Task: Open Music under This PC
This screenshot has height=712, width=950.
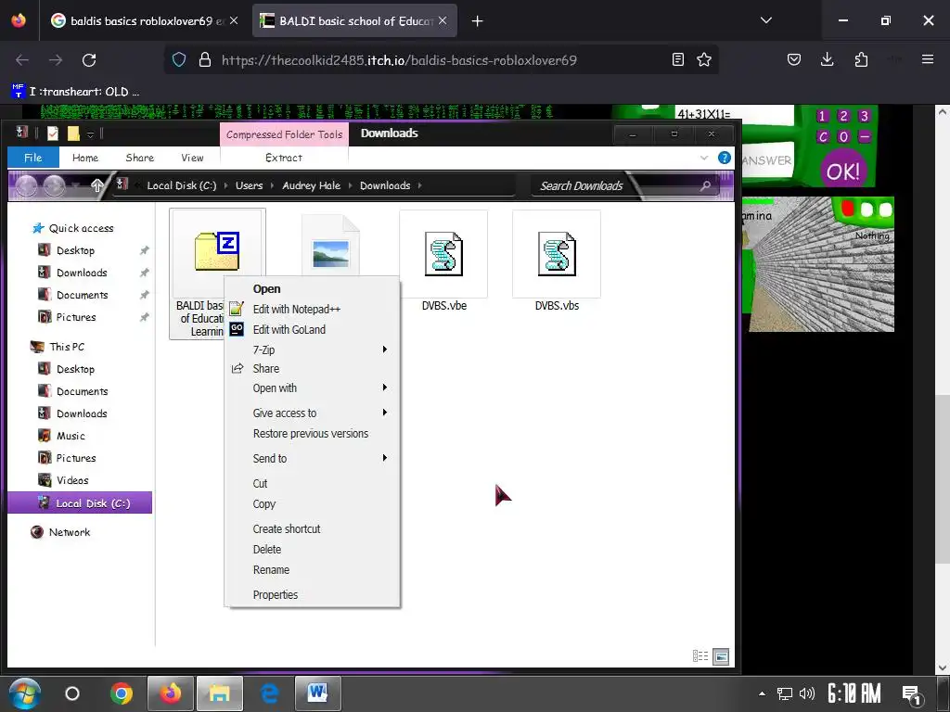Action: pyautogui.click(x=71, y=436)
